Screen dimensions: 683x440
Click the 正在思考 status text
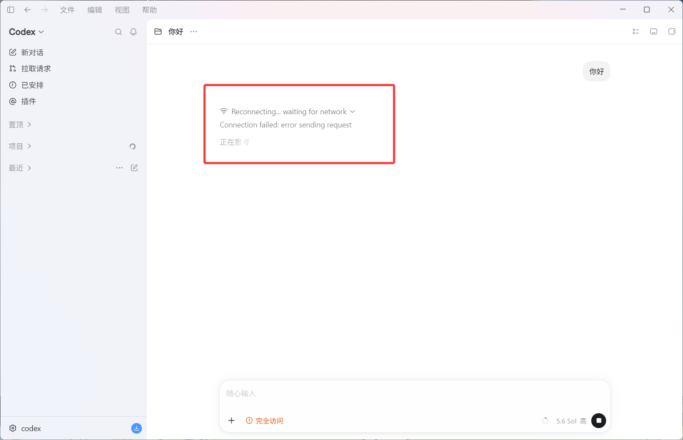coord(234,142)
